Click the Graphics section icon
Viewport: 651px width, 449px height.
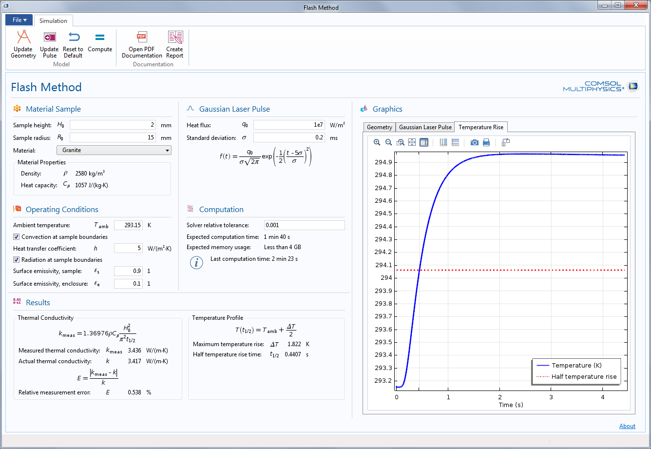pos(364,109)
